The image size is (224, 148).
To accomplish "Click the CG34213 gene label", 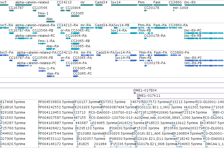I will click(64, 2).
